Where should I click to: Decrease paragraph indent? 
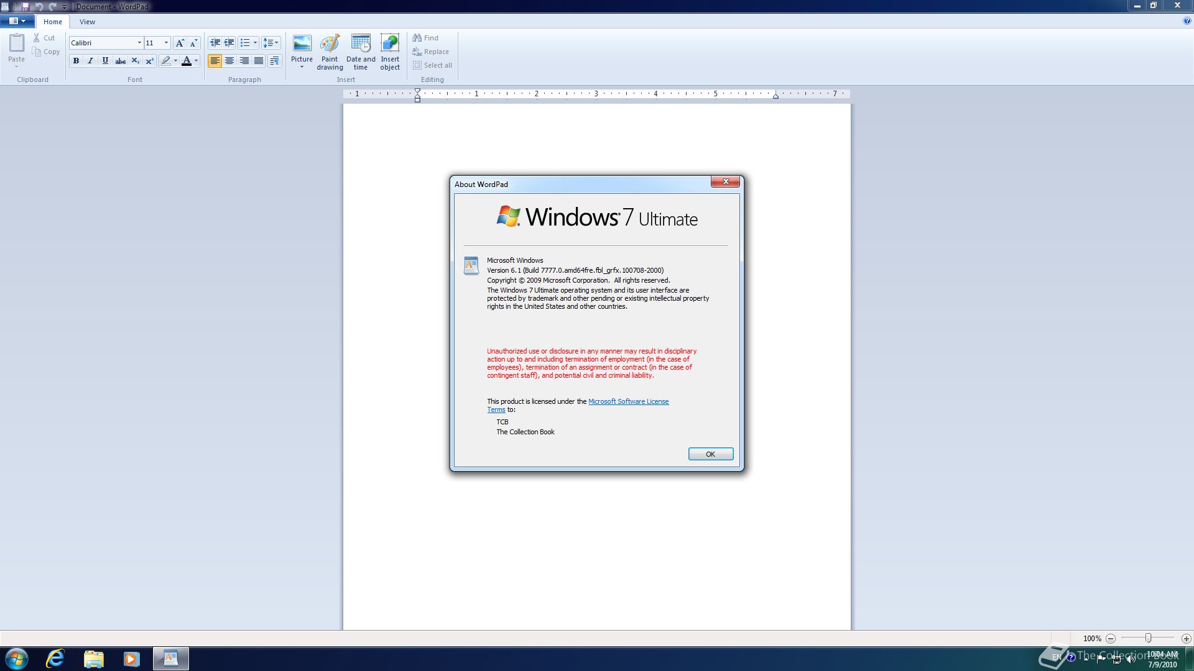215,43
